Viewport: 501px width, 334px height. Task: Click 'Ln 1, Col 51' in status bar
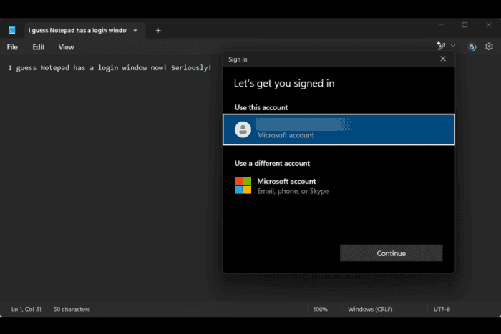point(26,309)
